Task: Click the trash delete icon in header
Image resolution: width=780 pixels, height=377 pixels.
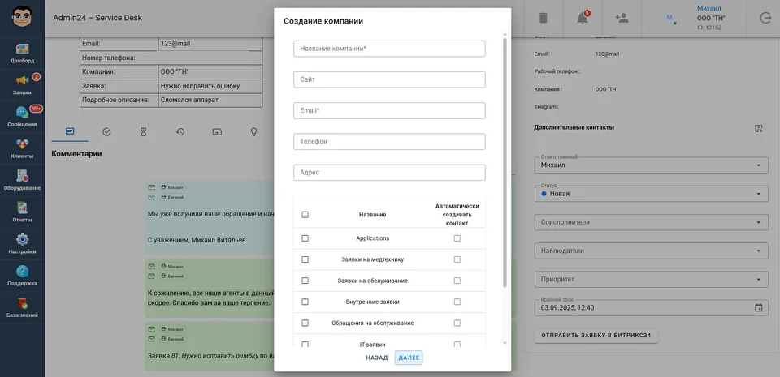Action: click(544, 18)
